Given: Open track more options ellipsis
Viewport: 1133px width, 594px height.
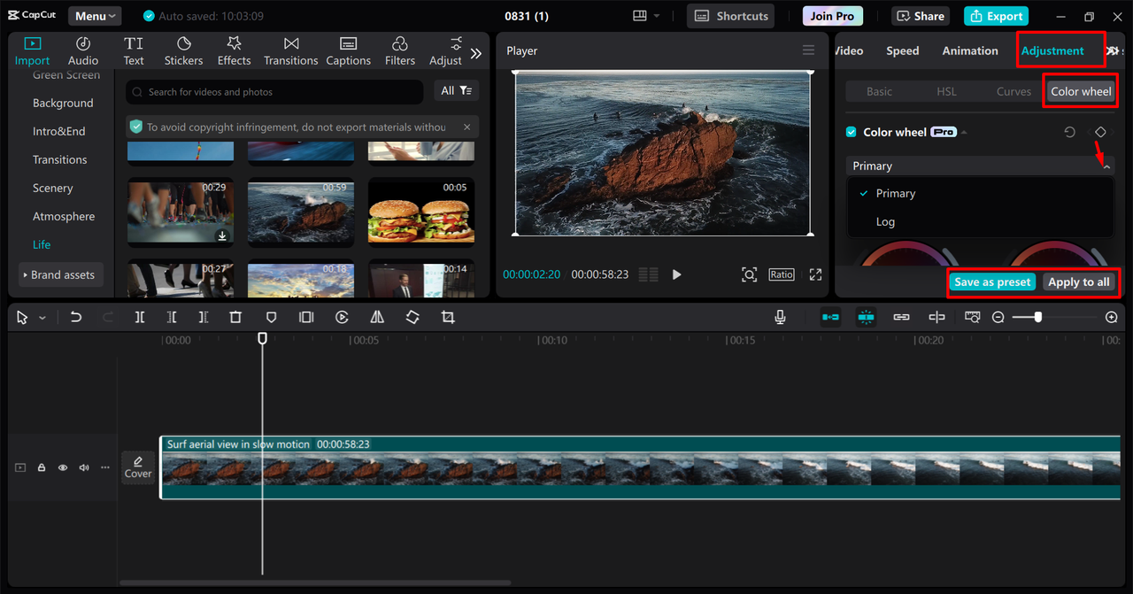Looking at the screenshot, I should 105,467.
